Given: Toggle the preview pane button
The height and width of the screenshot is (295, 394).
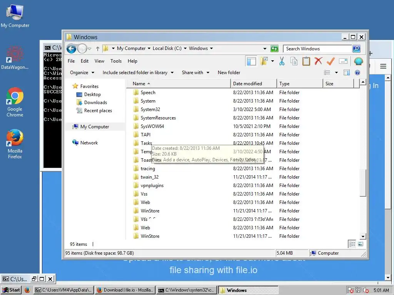Looking at the screenshot, I should pos(347,73).
